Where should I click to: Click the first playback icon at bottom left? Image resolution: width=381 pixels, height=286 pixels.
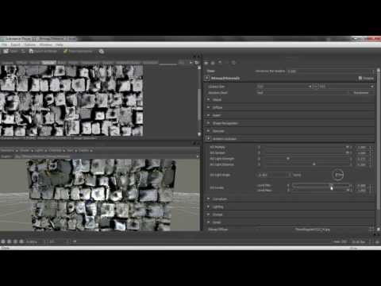pos(3,242)
